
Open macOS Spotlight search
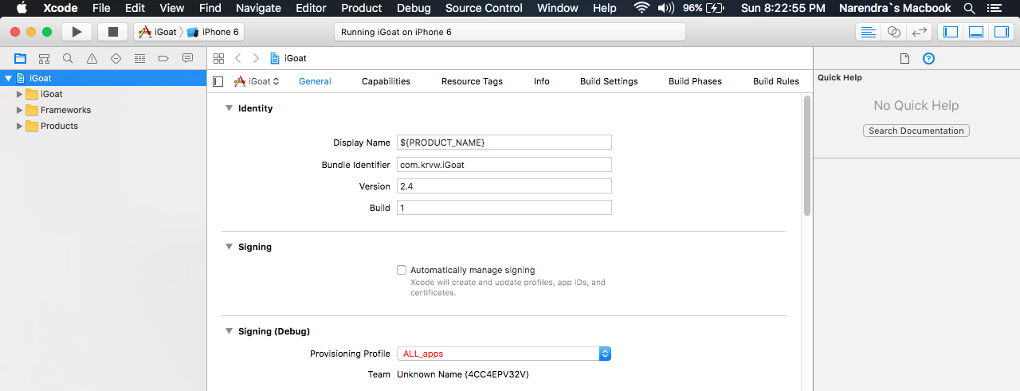point(969,8)
